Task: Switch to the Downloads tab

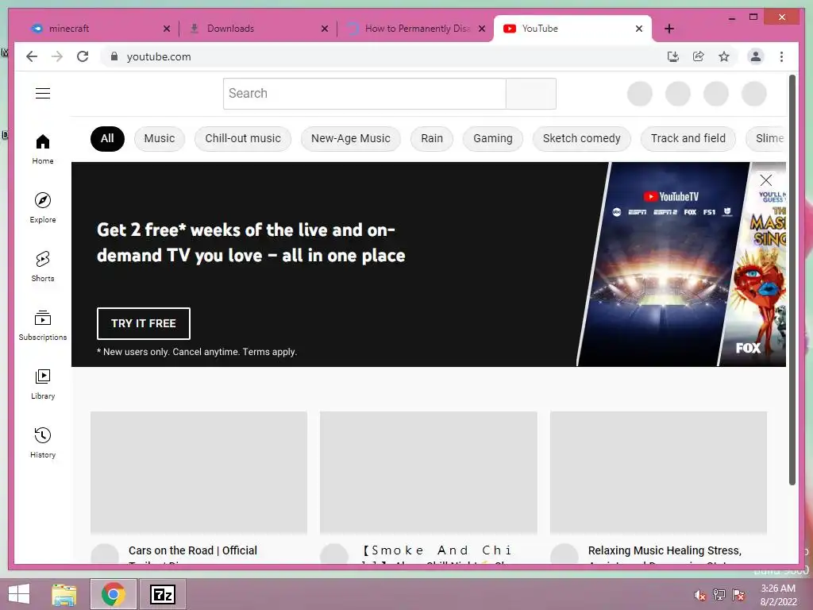Action: [x=258, y=29]
